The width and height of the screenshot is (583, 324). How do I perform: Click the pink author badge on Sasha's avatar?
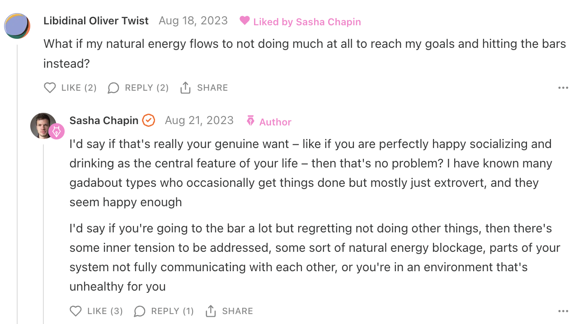coord(56,131)
